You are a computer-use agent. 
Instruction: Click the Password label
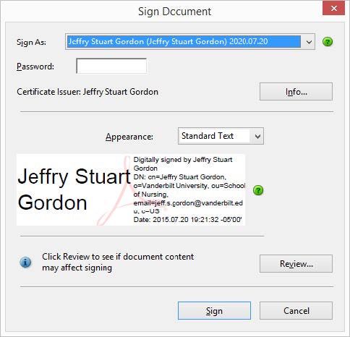pyautogui.click(x=35, y=67)
